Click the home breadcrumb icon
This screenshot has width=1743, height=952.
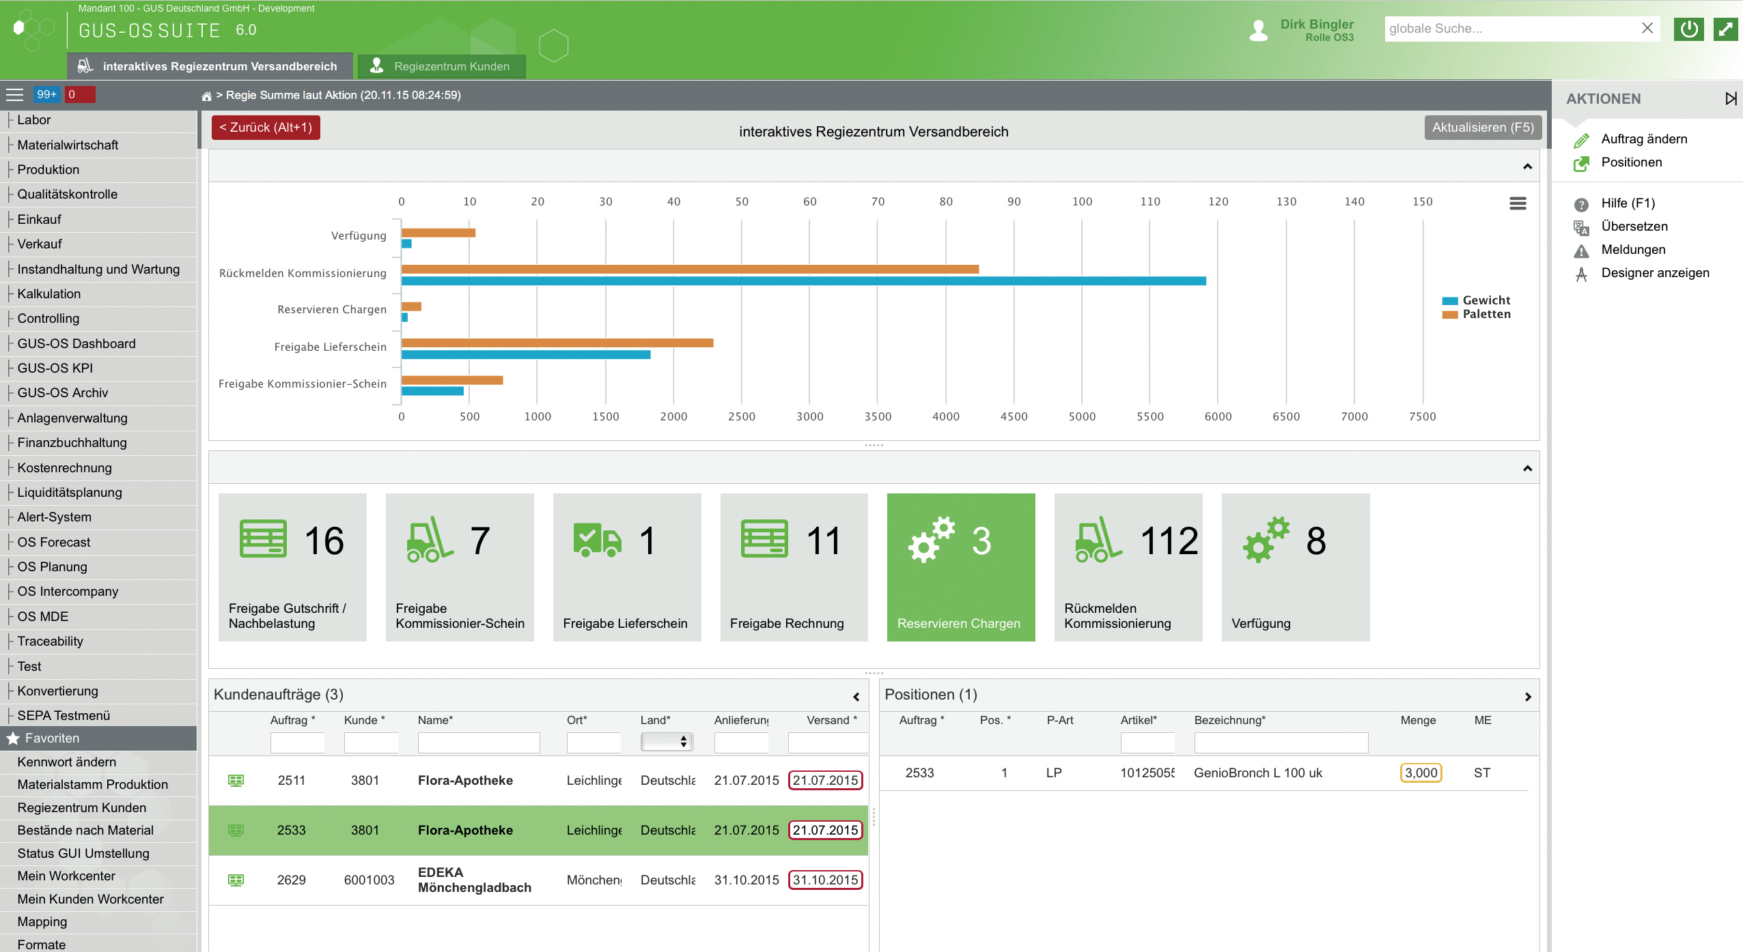click(206, 96)
